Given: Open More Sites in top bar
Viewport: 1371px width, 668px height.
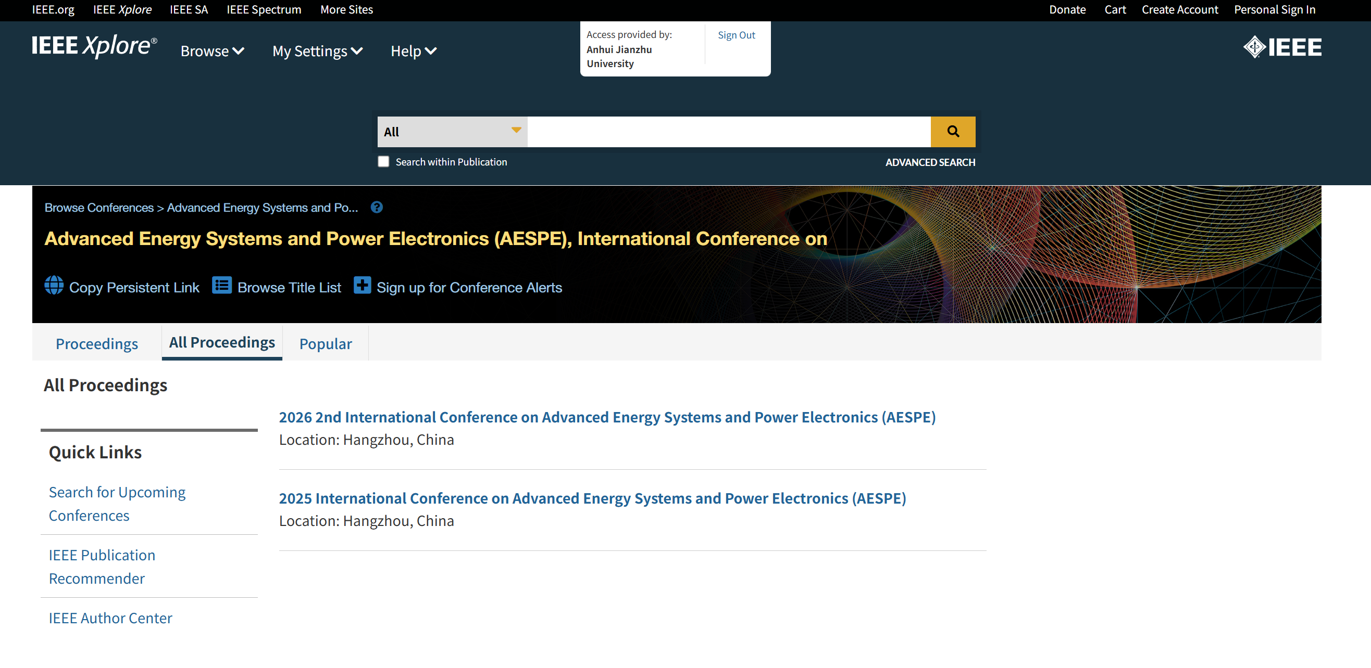Looking at the screenshot, I should click(346, 9).
